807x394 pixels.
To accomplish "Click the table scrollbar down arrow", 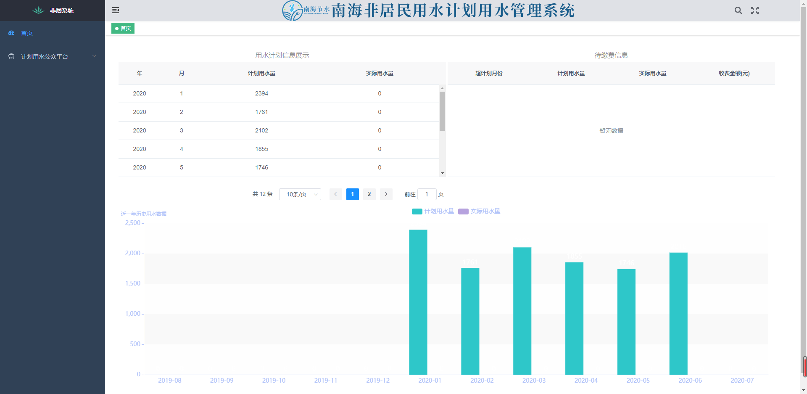I will (x=442, y=173).
